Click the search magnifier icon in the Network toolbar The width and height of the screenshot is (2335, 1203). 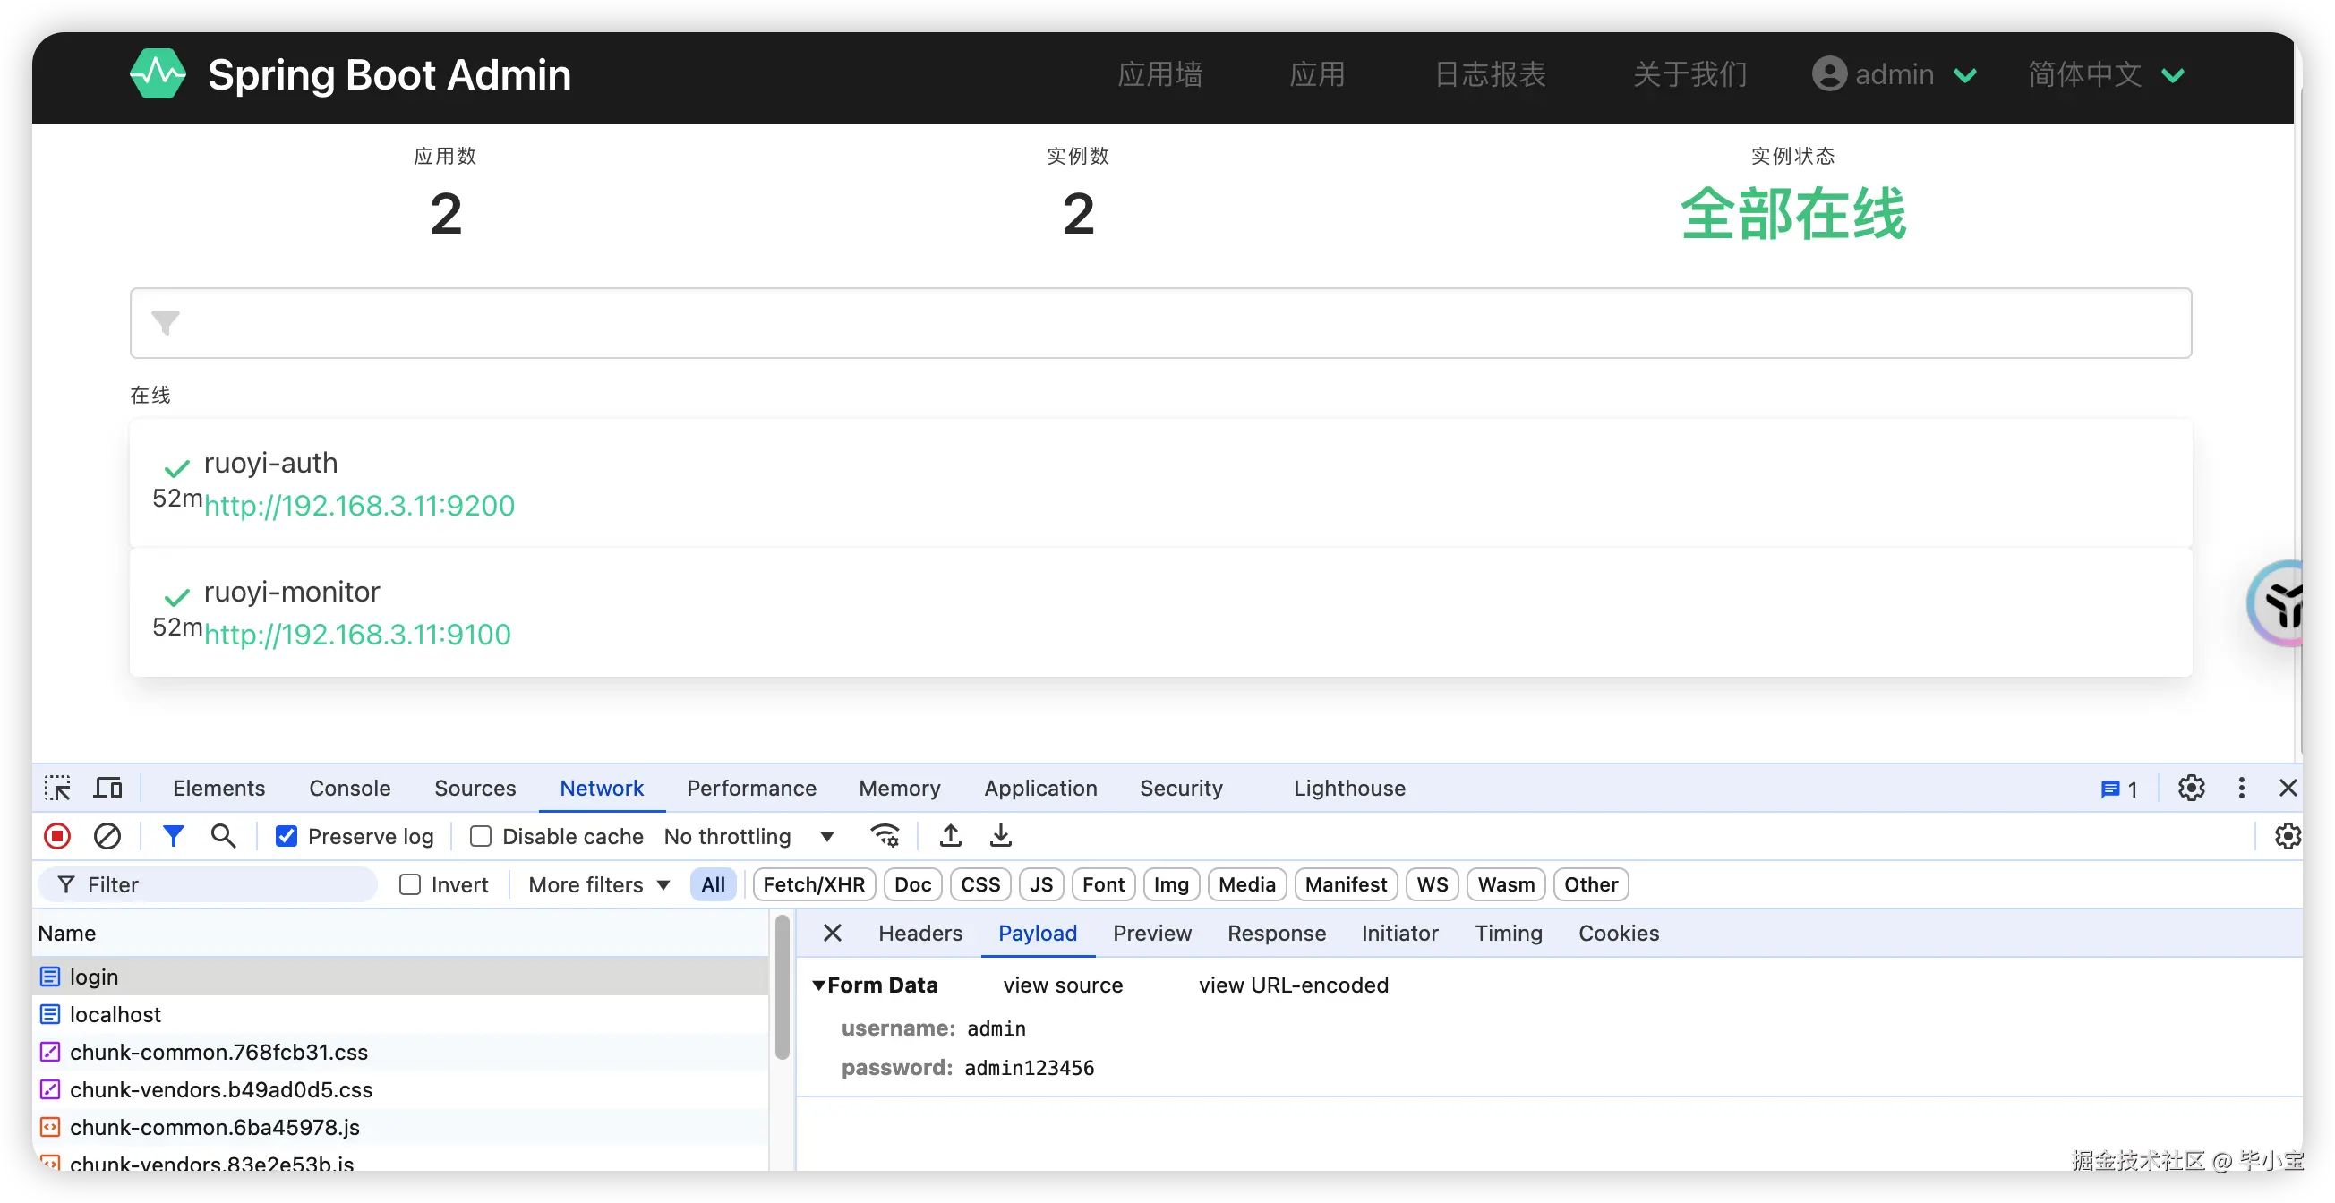[223, 835]
